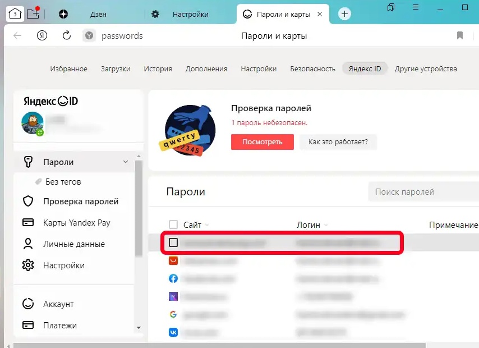Click the red Посмотреть button
The width and height of the screenshot is (479, 348).
pyautogui.click(x=262, y=142)
